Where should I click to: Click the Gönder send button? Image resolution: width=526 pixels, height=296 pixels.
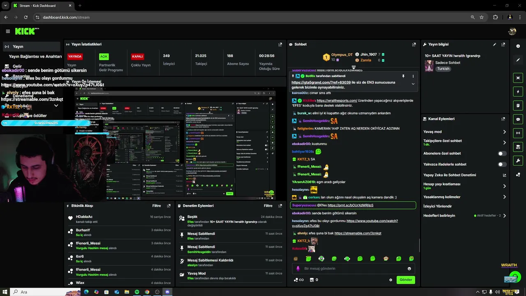tap(406, 280)
